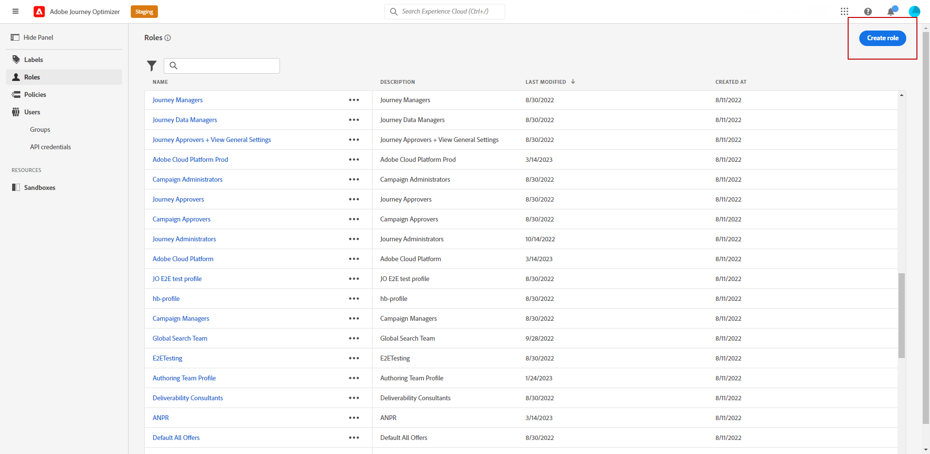Image resolution: width=930 pixels, height=454 pixels.
Task: Open the Adobe Cloud Platform Prod role
Action: 190,159
